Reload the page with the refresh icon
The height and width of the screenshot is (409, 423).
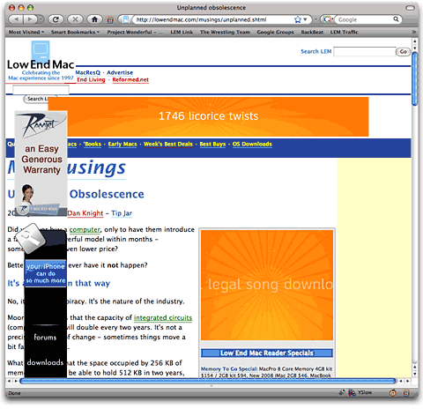(x=56, y=19)
